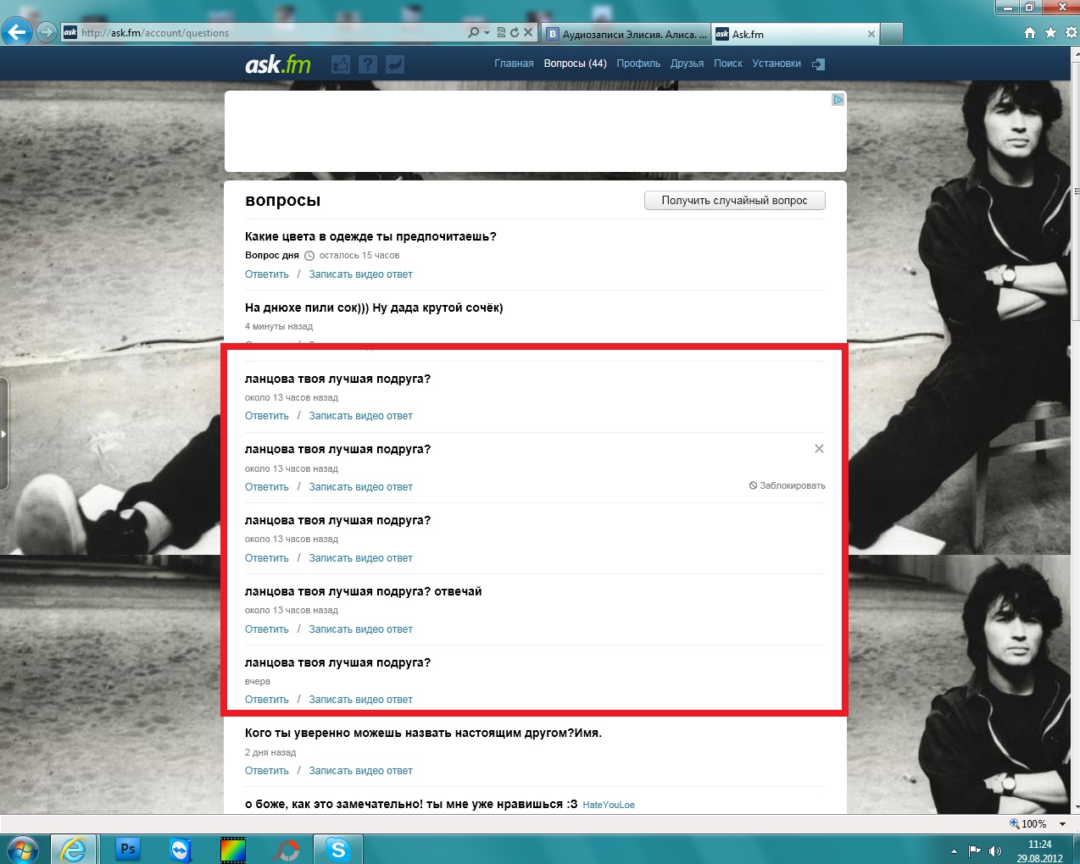Record video answer for question ending отвечай

pyautogui.click(x=360, y=629)
